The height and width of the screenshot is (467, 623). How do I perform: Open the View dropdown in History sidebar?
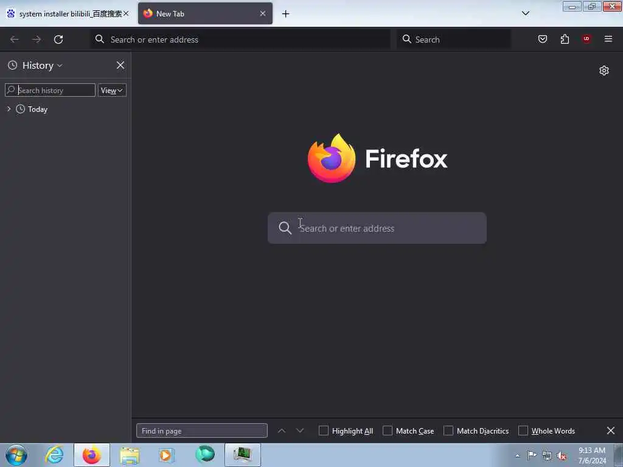(x=112, y=90)
